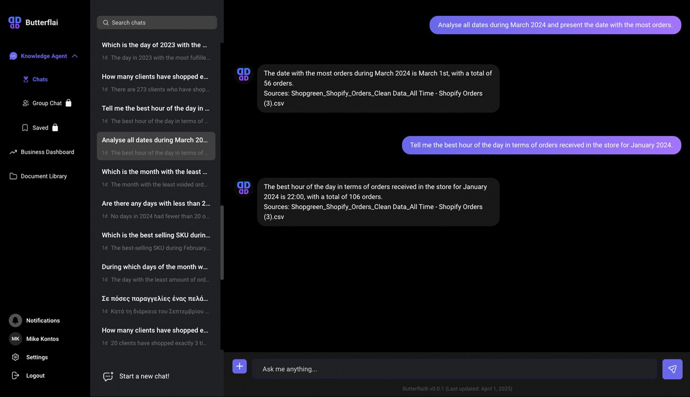Click the Document Library folder icon
The width and height of the screenshot is (690, 397).
pyautogui.click(x=13, y=176)
